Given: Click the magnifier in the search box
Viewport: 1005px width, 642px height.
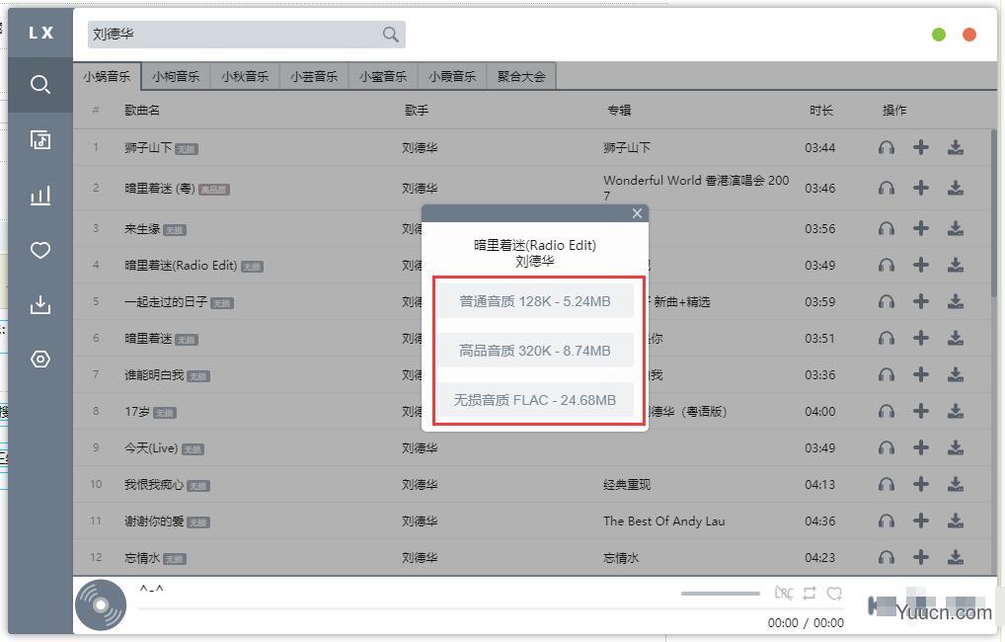Looking at the screenshot, I should pyautogui.click(x=391, y=35).
